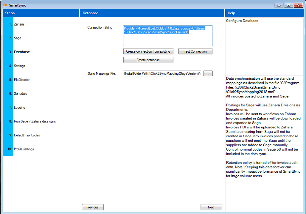This screenshot has height=214, width=306.
Task: Open the Schedule step
Action: click(x=21, y=94)
